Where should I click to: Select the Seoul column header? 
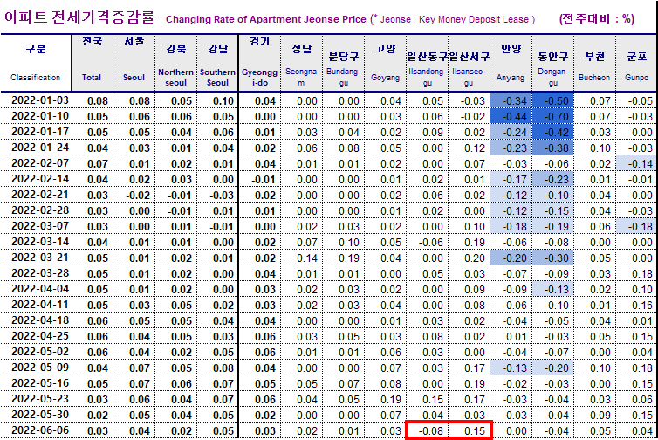pos(134,63)
